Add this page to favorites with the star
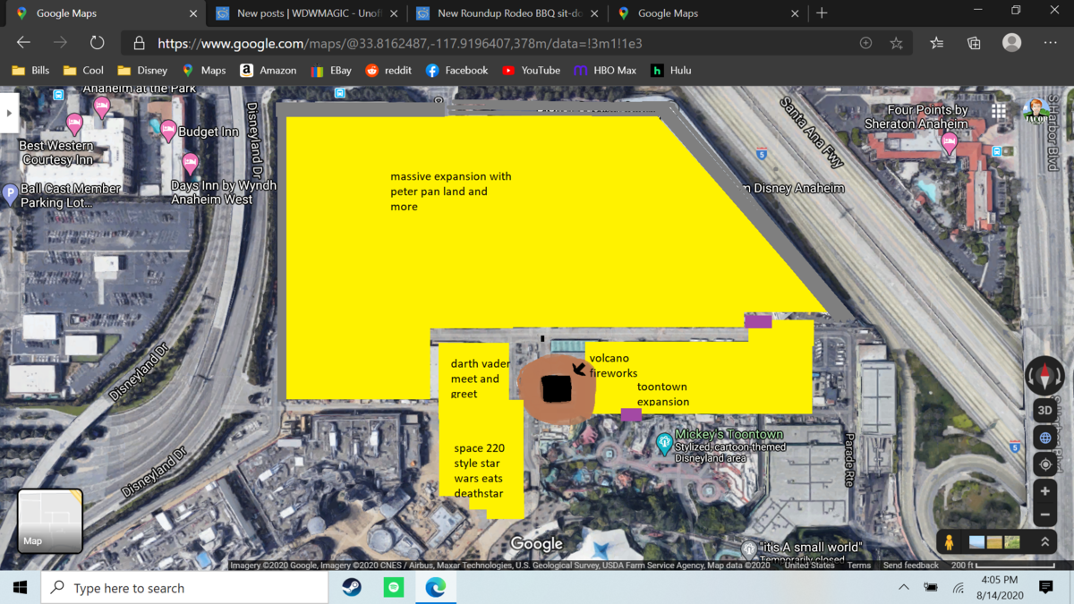The width and height of the screenshot is (1074, 604). [896, 43]
